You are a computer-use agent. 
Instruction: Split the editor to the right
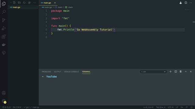coord(186,3)
